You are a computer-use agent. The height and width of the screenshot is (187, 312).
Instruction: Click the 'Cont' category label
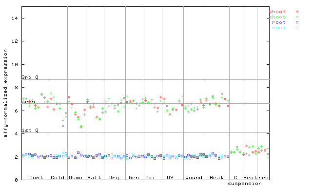point(36,177)
